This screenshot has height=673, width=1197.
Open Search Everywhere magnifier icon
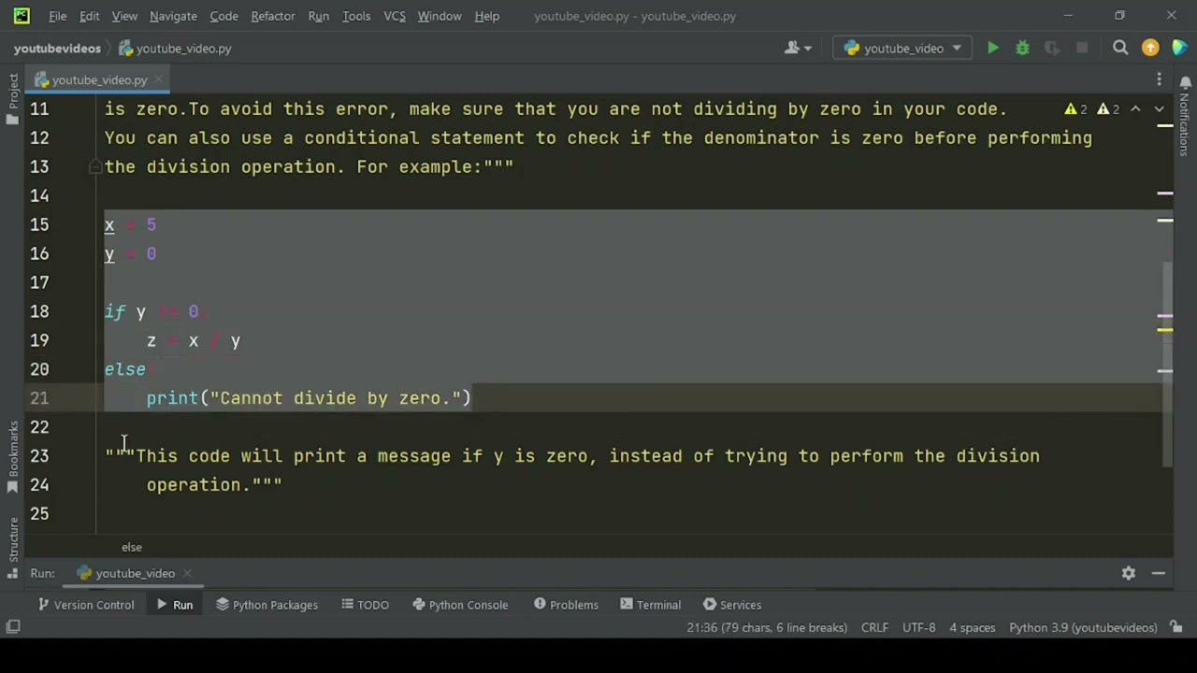click(1120, 48)
